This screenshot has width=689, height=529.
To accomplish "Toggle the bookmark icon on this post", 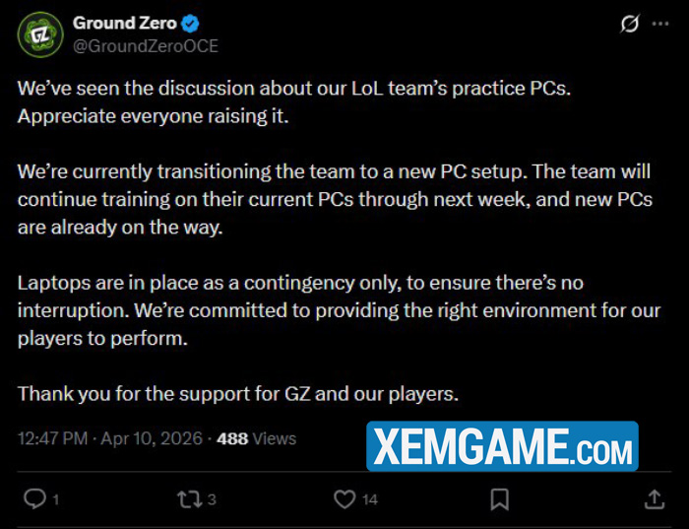I will [499, 499].
